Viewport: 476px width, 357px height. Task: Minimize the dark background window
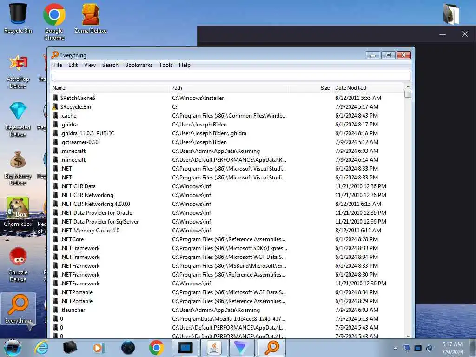tap(443, 34)
